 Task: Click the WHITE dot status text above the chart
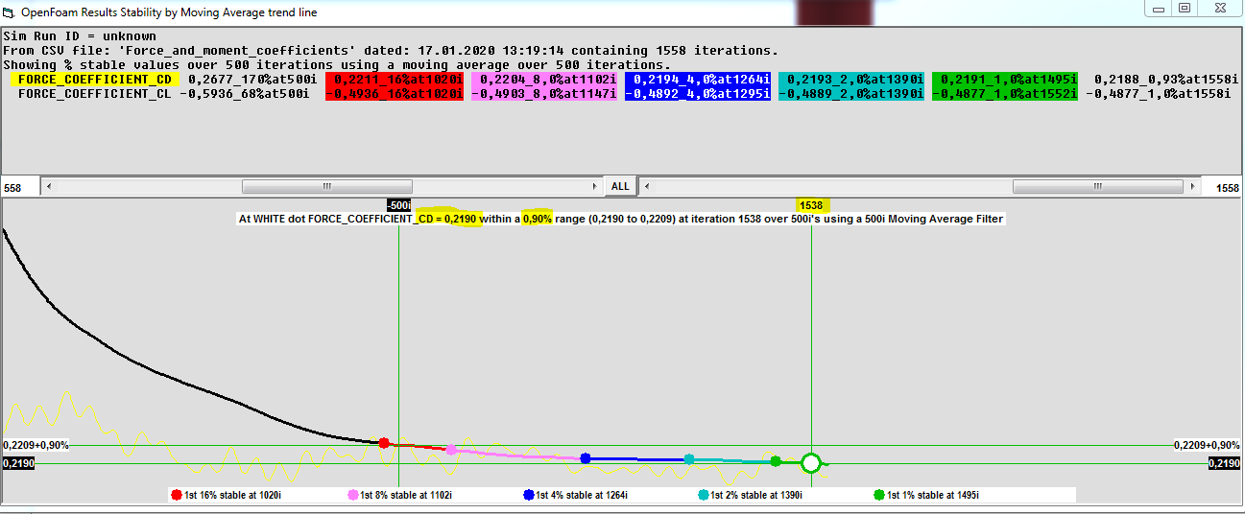620,219
